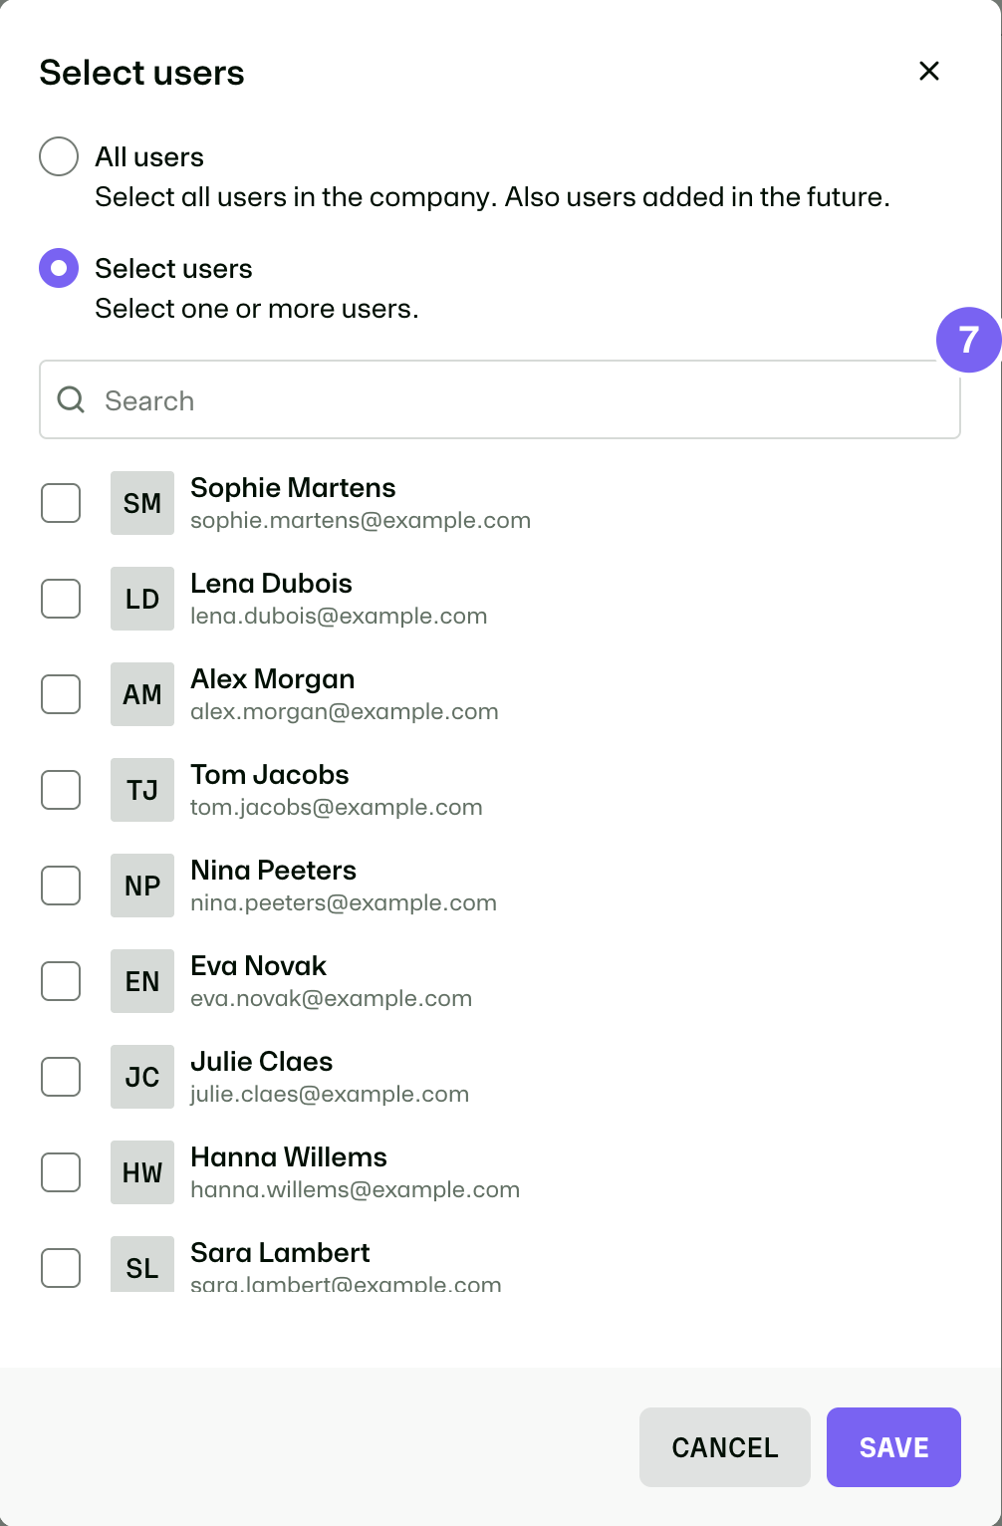
Task: Click the NP avatar tile
Action: (x=142, y=886)
